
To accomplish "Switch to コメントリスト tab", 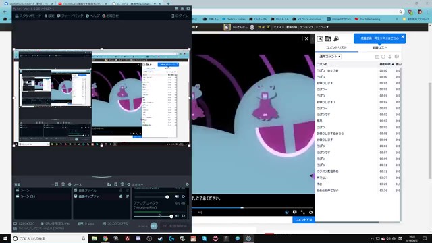I will click(336, 47).
